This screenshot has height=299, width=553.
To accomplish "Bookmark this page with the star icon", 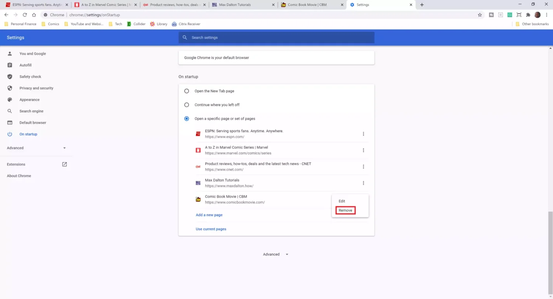I will click(x=480, y=15).
